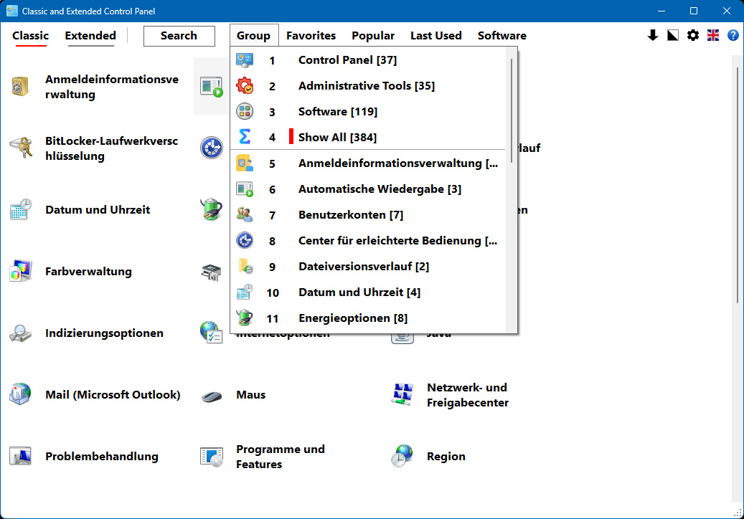Open help with the blue question mark icon
This screenshot has width=744, height=519.
click(733, 35)
